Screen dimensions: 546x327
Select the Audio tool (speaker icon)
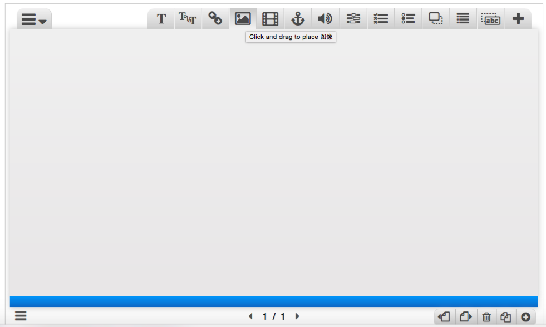pyautogui.click(x=325, y=19)
